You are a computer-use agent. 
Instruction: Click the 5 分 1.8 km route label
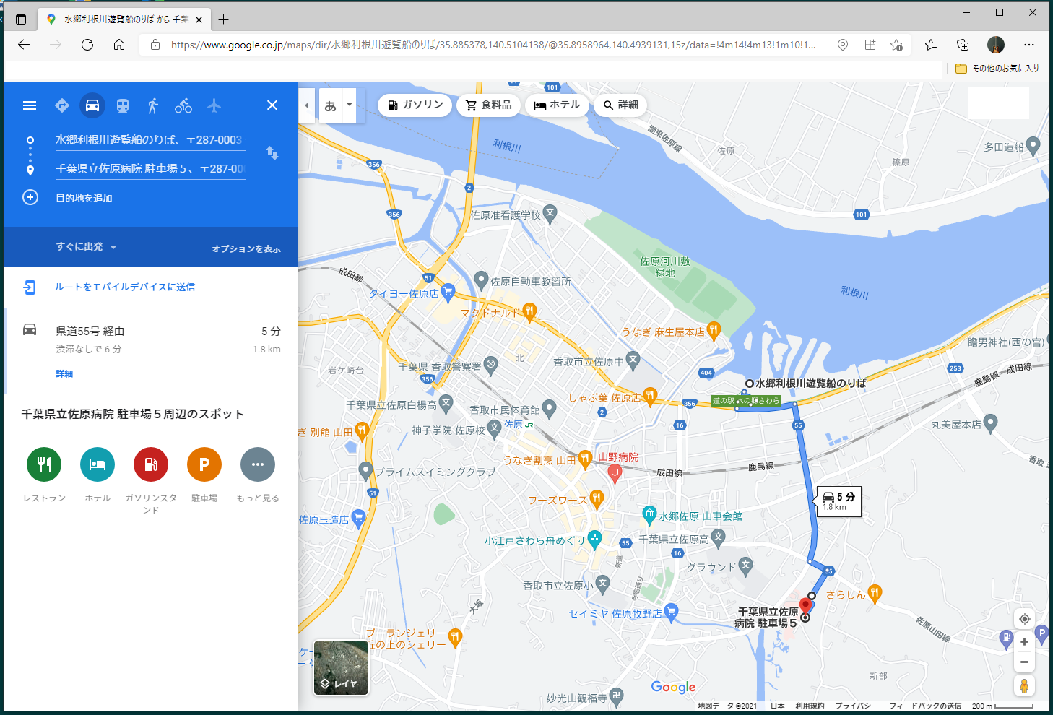(x=839, y=501)
